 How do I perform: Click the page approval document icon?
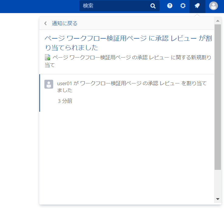point(48,57)
